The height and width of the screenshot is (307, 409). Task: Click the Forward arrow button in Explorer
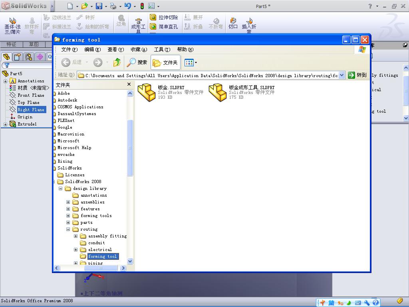pyautogui.click(x=98, y=62)
